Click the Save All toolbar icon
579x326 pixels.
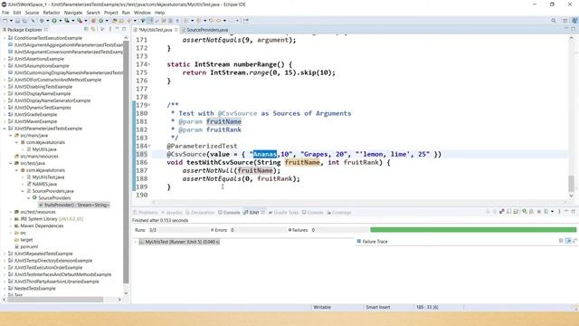click(x=24, y=21)
